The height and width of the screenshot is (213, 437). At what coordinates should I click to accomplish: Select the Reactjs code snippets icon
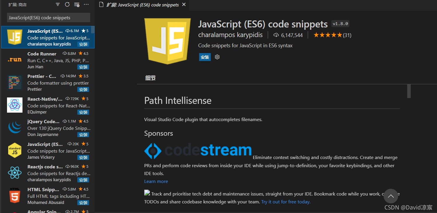click(15, 173)
